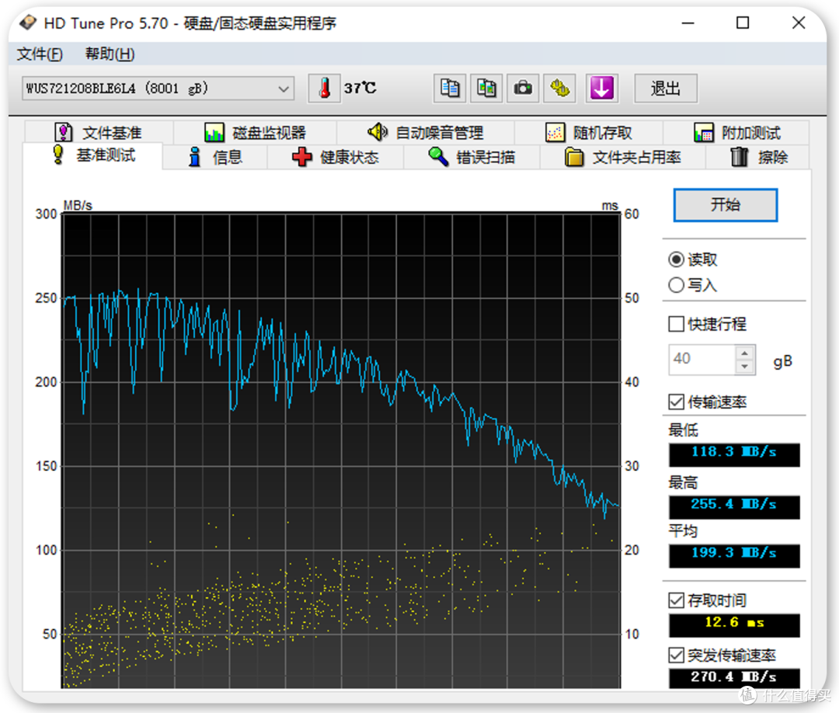
Task: Select the 基准测试 tab
Action: 93,155
